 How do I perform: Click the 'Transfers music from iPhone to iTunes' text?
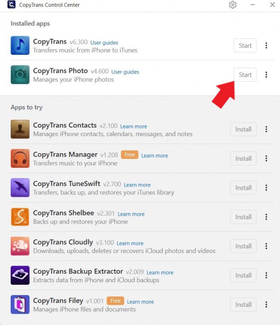85,50
